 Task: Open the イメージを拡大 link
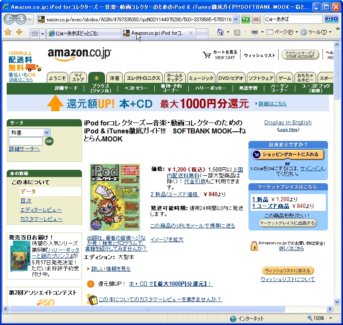167,240
